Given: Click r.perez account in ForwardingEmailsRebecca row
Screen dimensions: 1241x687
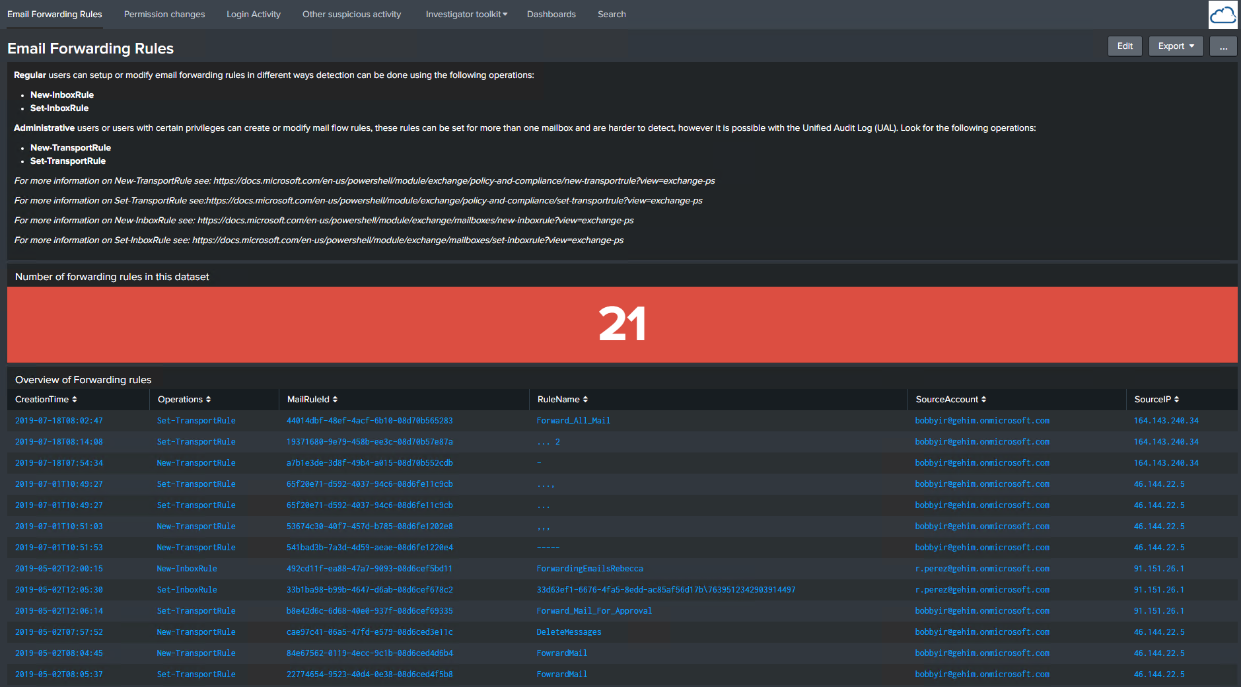Looking at the screenshot, I should tap(982, 569).
